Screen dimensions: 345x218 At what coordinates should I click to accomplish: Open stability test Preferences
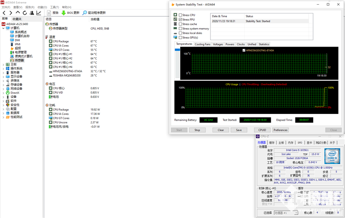[281, 130]
